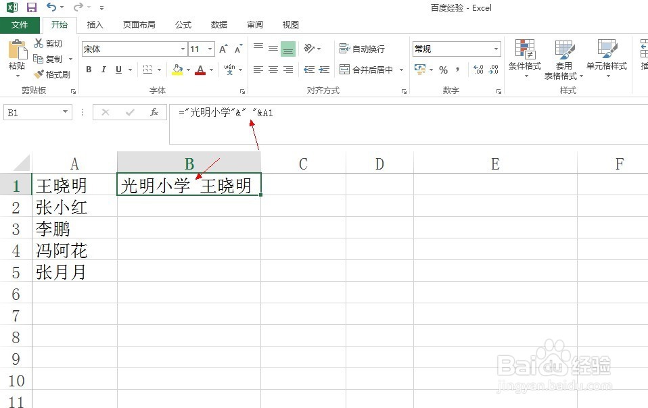Toggle Bold formatting

pos(88,70)
